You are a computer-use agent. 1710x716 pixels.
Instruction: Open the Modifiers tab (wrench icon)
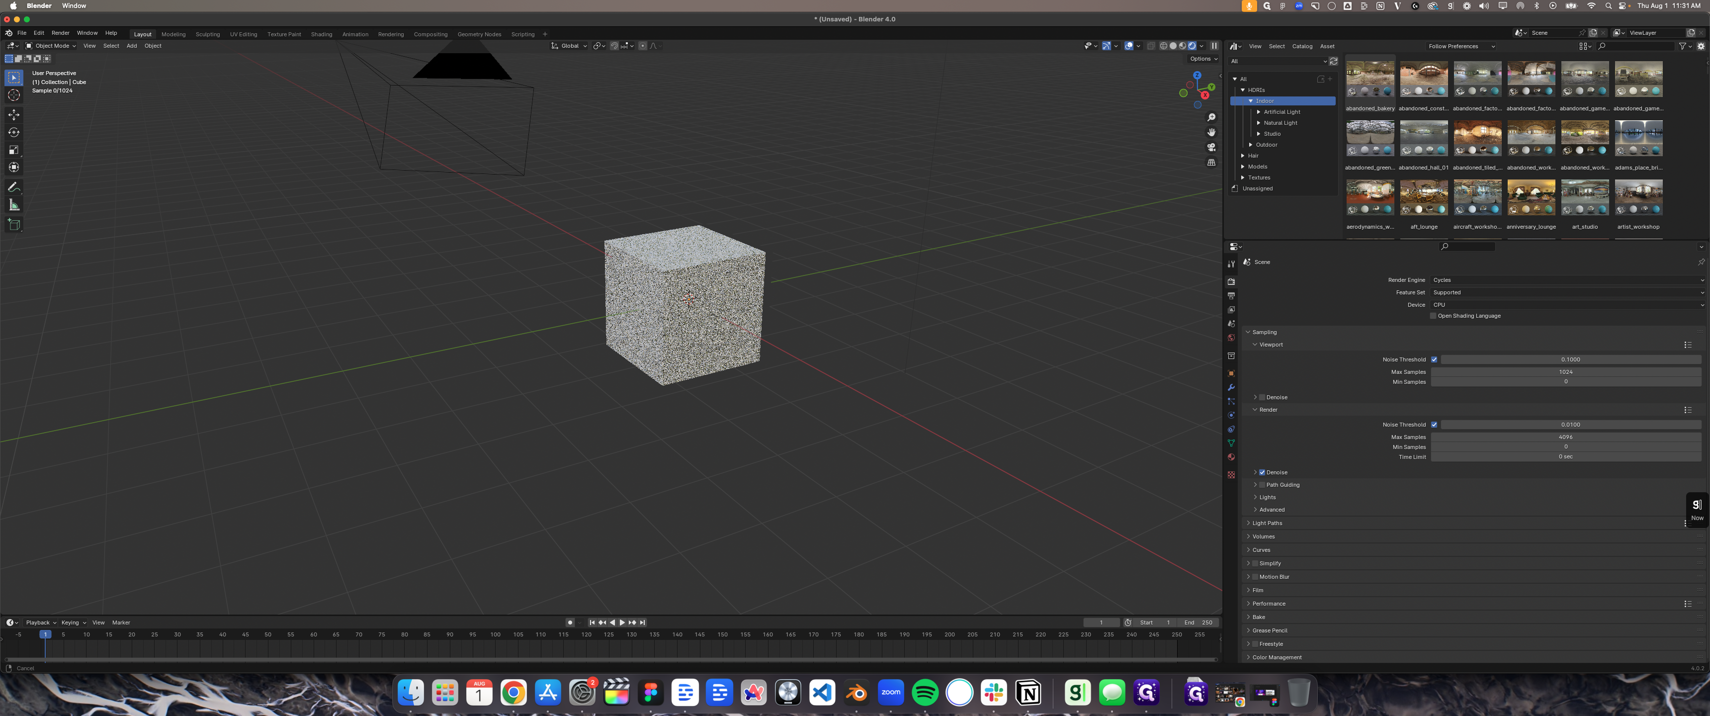(1231, 387)
